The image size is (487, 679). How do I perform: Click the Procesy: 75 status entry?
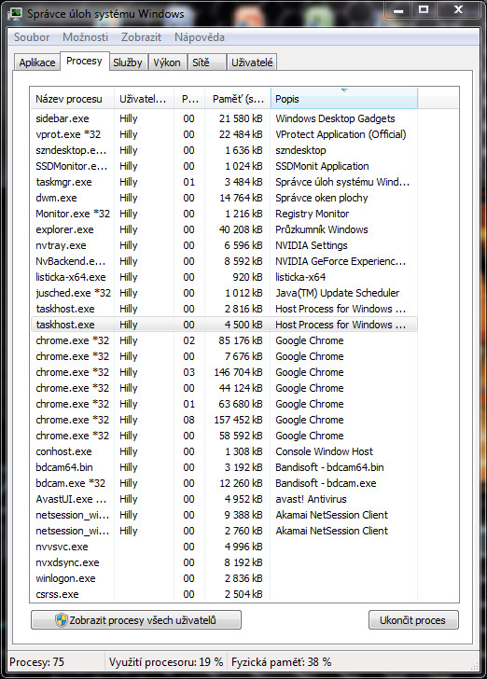37,662
